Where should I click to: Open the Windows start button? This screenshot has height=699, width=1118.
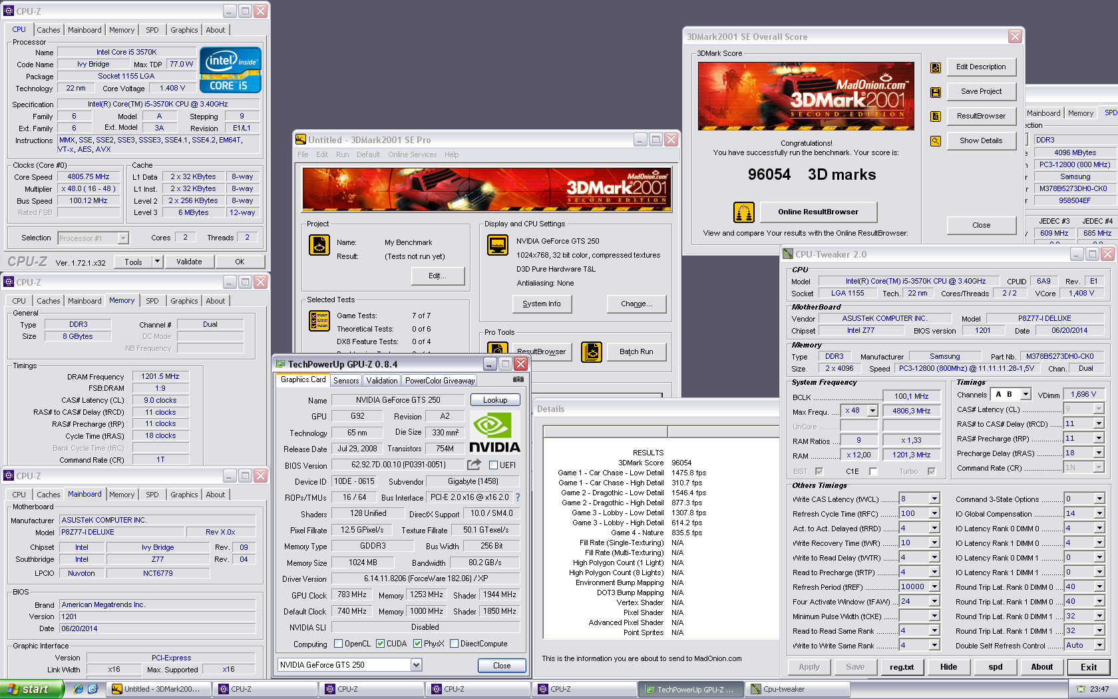click(x=32, y=689)
